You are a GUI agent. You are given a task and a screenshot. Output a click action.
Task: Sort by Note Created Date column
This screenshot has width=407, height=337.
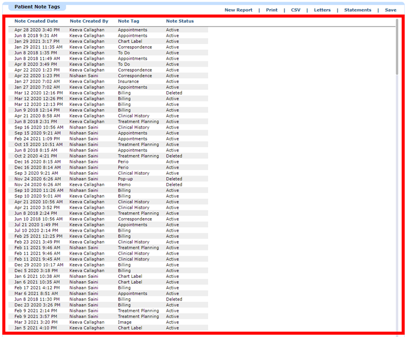point(36,21)
